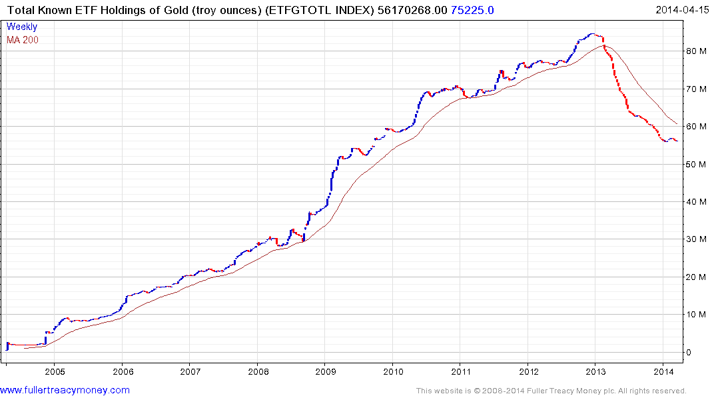Viewport: 716px width, 400px height.
Task: Click the blue value 75225.0 in header
Action: click(x=472, y=10)
